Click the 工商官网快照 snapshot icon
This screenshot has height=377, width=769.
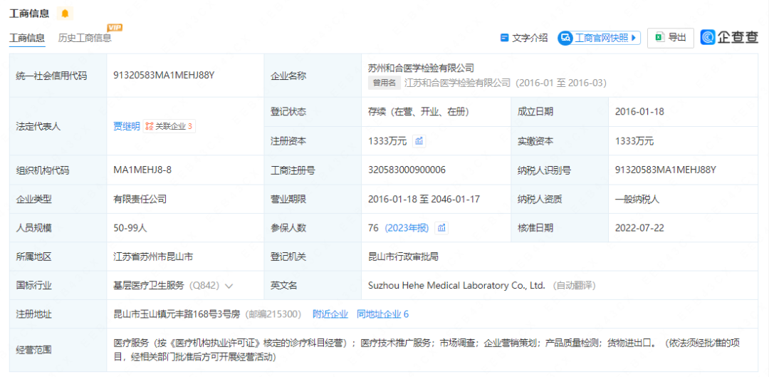tap(566, 38)
